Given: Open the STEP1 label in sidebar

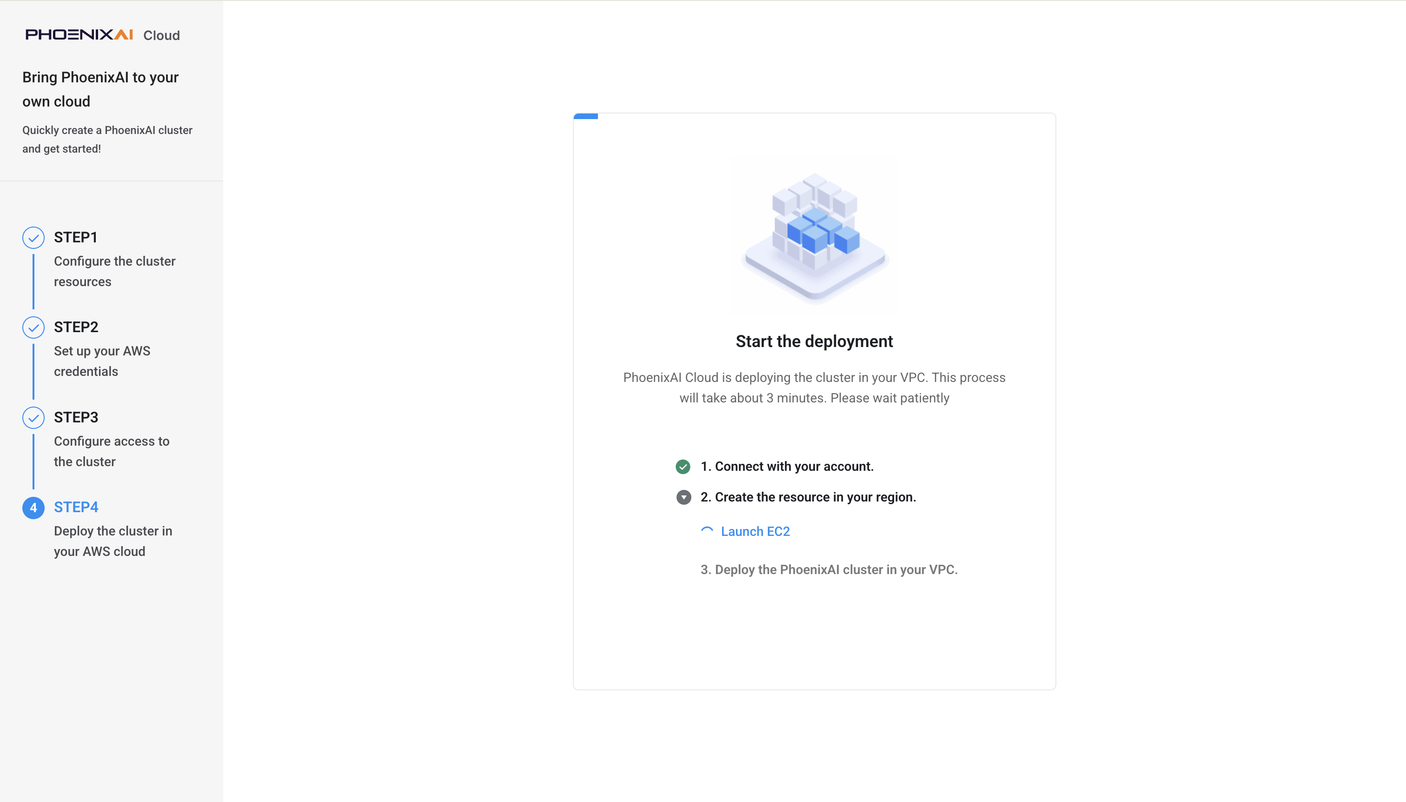Looking at the screenshot, I should point(76,237).
